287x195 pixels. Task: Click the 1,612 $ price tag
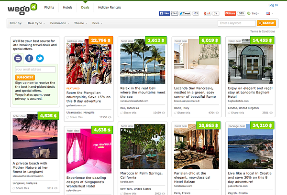point(156,41)
